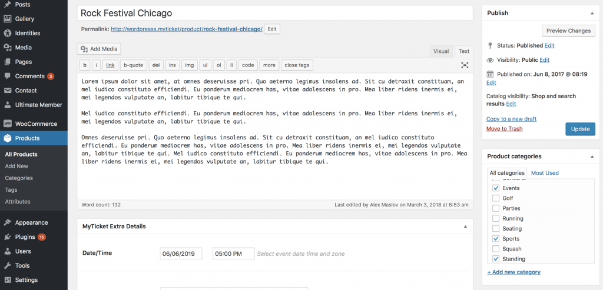
Task: Toggle distraction-free fullscreen editor icon
Action: [465, 65]
